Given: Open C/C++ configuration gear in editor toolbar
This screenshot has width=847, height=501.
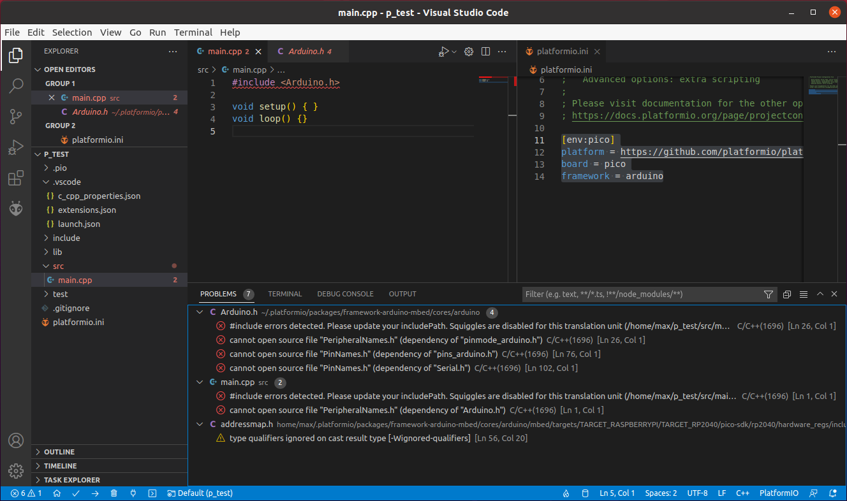Looking at the screenshot, I should 469,52.
